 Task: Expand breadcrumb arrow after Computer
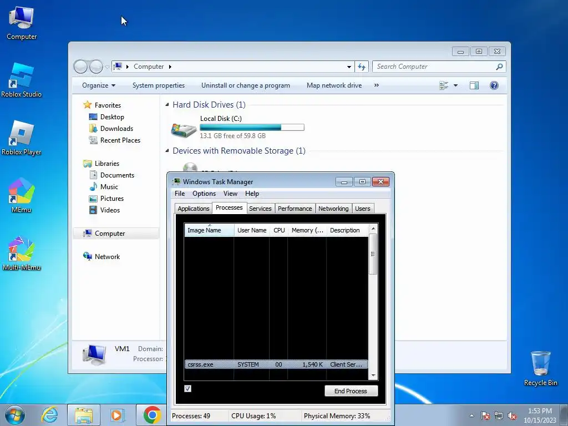170,67
